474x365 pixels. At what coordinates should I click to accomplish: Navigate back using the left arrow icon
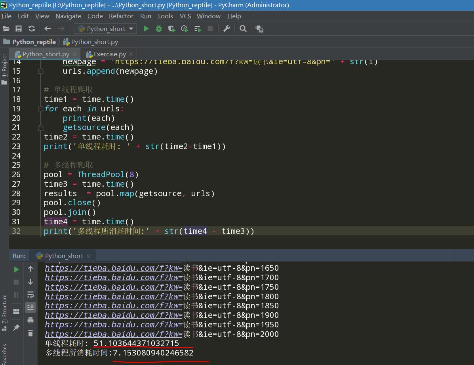pos(47,28)
